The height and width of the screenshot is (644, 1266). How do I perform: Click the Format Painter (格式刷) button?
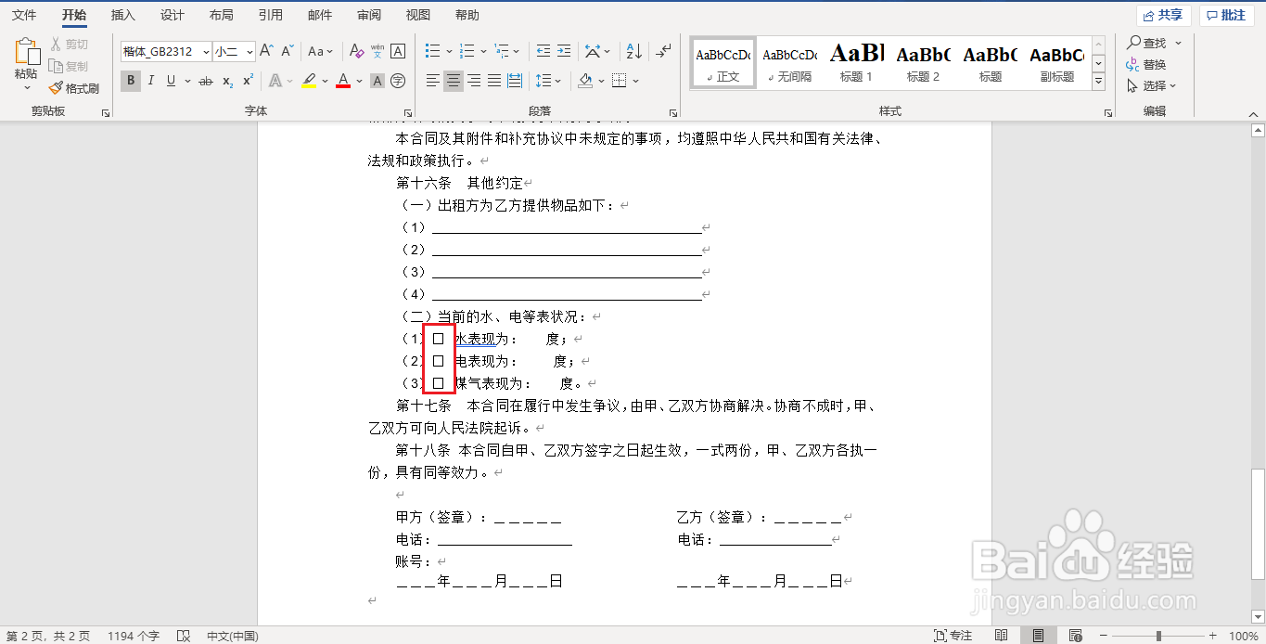click(x=73, y=88)
